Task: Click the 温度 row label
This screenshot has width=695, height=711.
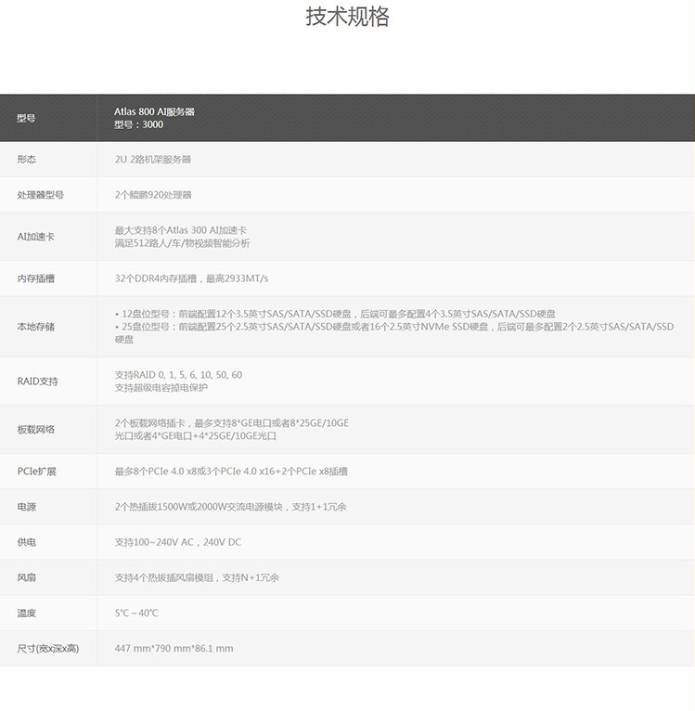Action: pyautogui.click(x=26, y=613)
